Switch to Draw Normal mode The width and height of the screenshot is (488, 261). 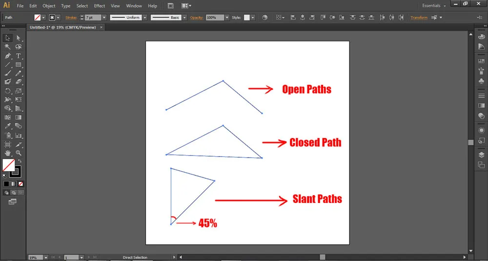(6, 193)
